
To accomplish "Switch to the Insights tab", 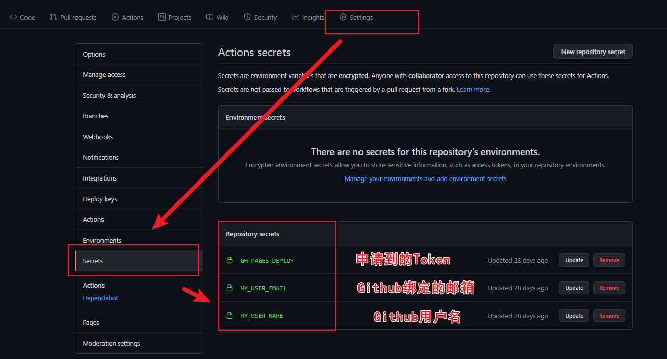I will 313,17.
